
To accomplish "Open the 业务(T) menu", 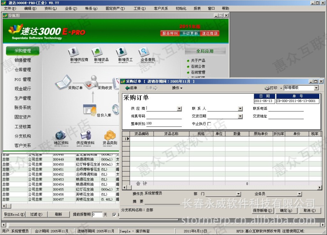I will (71, 9).
